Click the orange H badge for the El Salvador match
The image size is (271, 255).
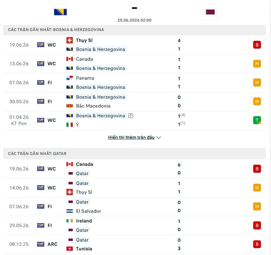click(x=257, y=206)
